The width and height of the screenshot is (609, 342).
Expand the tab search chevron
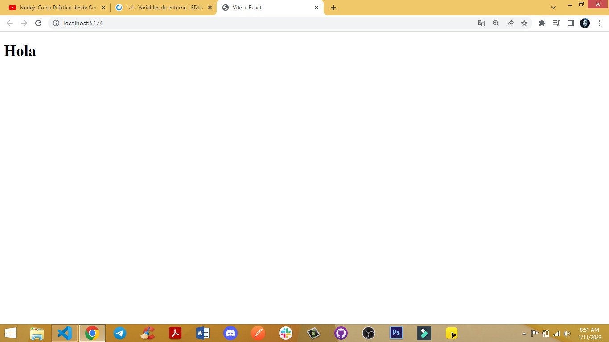pos(553,8)
